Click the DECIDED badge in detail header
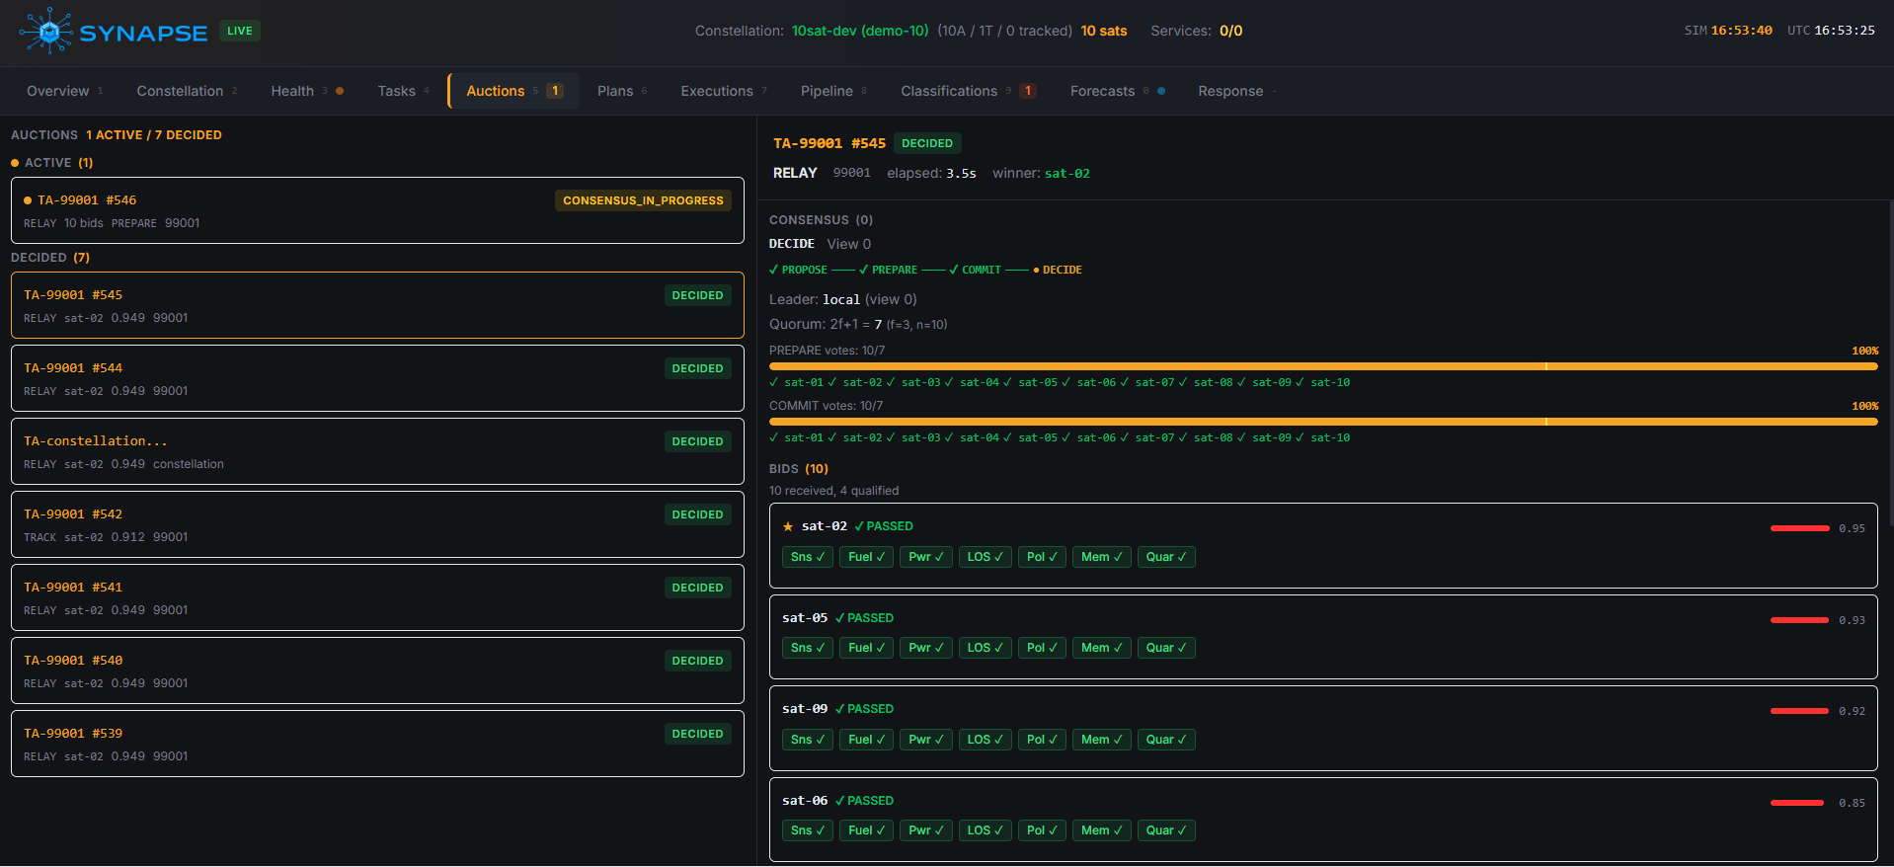This screenshot has width=1894, height=867. [927, 143]
